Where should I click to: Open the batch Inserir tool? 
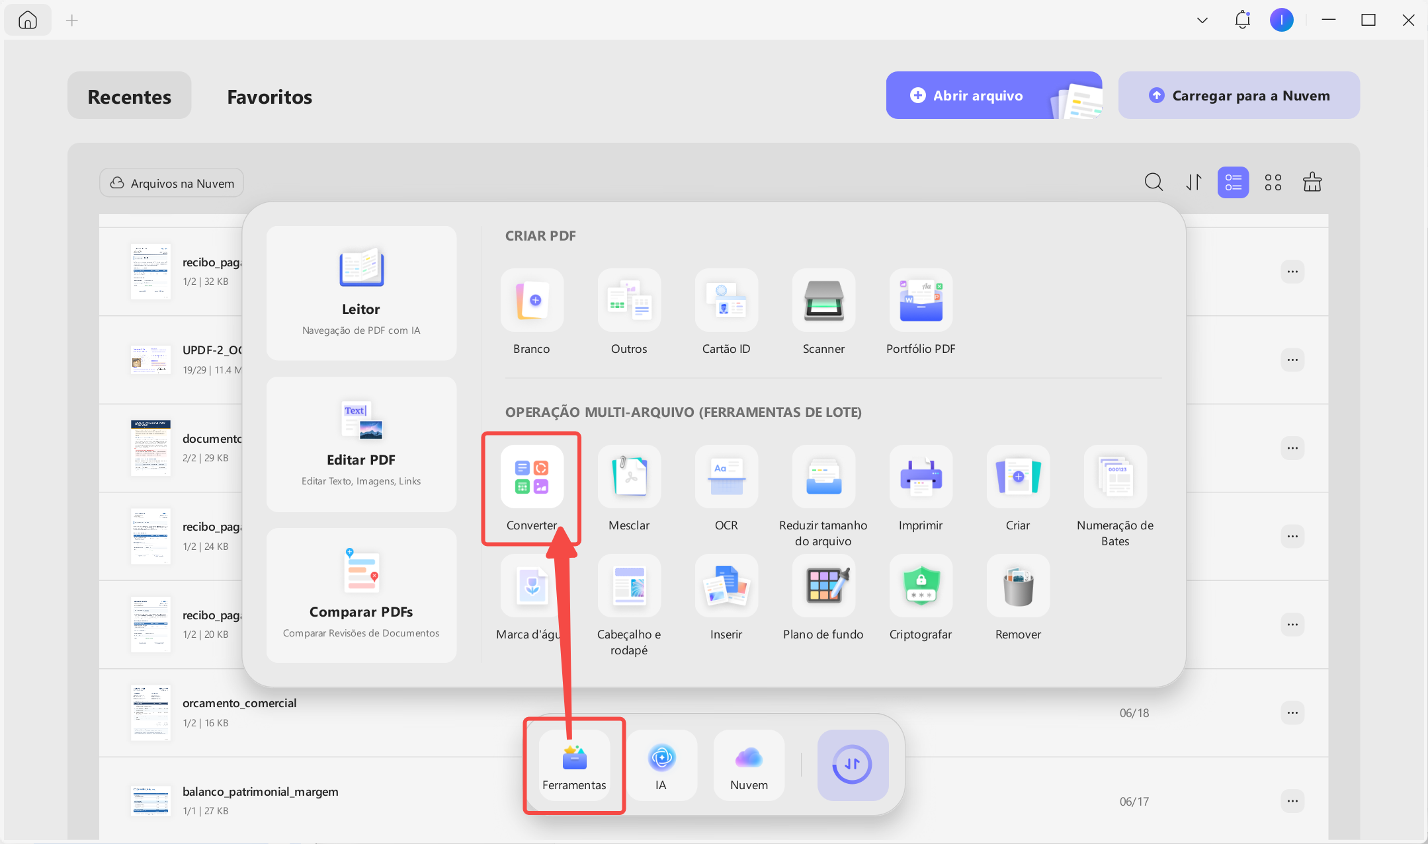pos(726,586)
